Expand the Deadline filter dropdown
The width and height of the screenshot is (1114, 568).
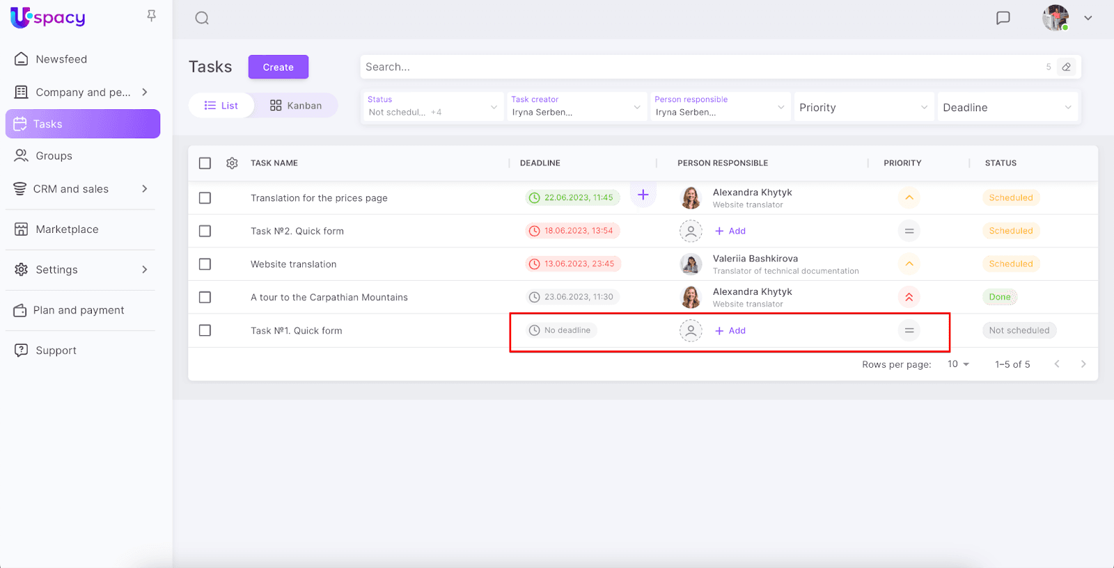(x=1007, y=108)
